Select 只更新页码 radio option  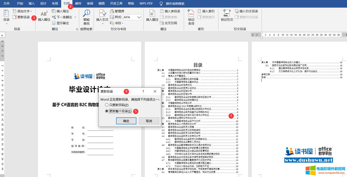pyautogui.click(x=107, y=105)
